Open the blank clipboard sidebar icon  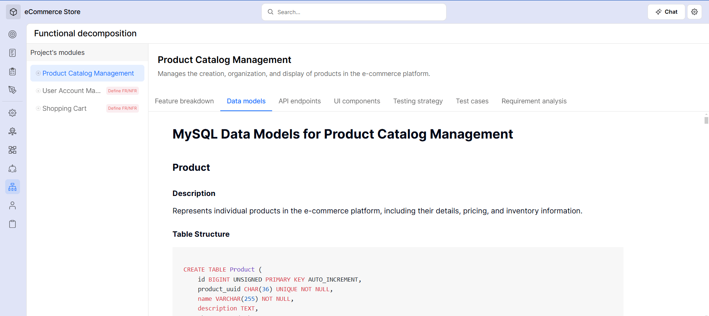click(x=13, y=224)
